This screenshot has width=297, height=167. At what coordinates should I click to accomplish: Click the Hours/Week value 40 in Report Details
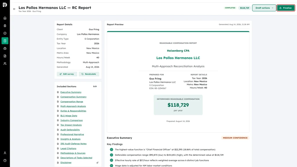pyautogui.click(x=98, y=58)
